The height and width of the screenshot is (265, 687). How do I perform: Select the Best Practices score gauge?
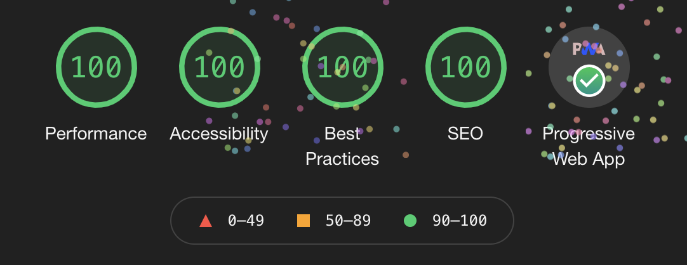343,67
